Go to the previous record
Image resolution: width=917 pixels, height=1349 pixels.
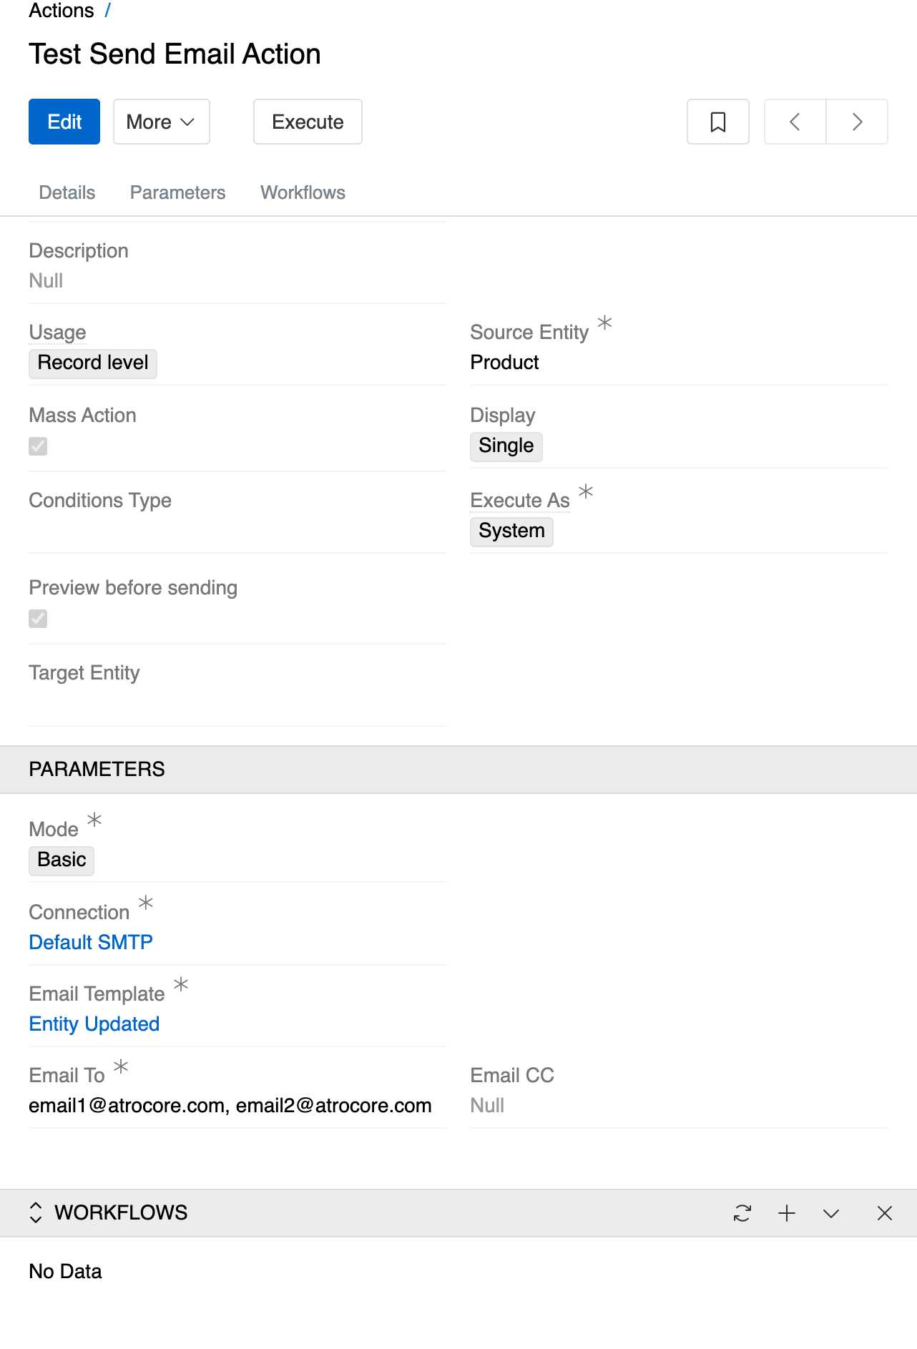794,122
